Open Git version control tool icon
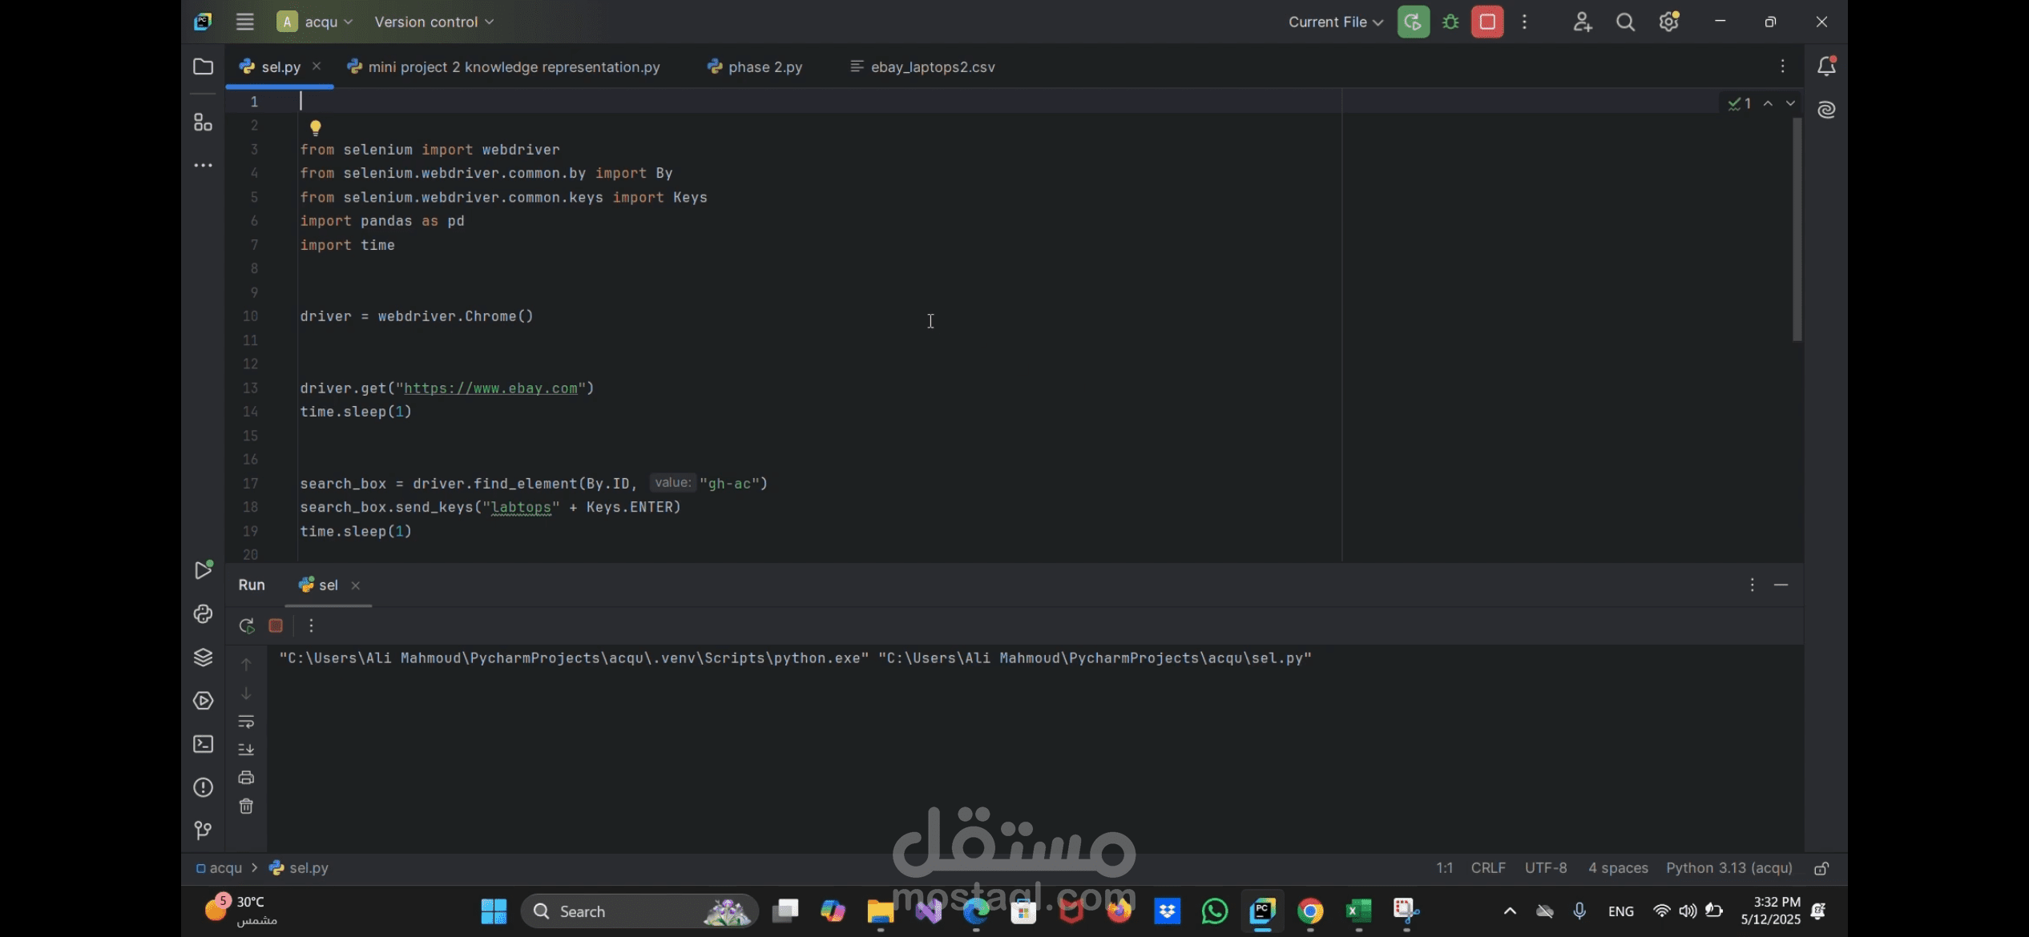This screenshot has width=2029, height=937. pyautogui.click(x=203, y=830)
